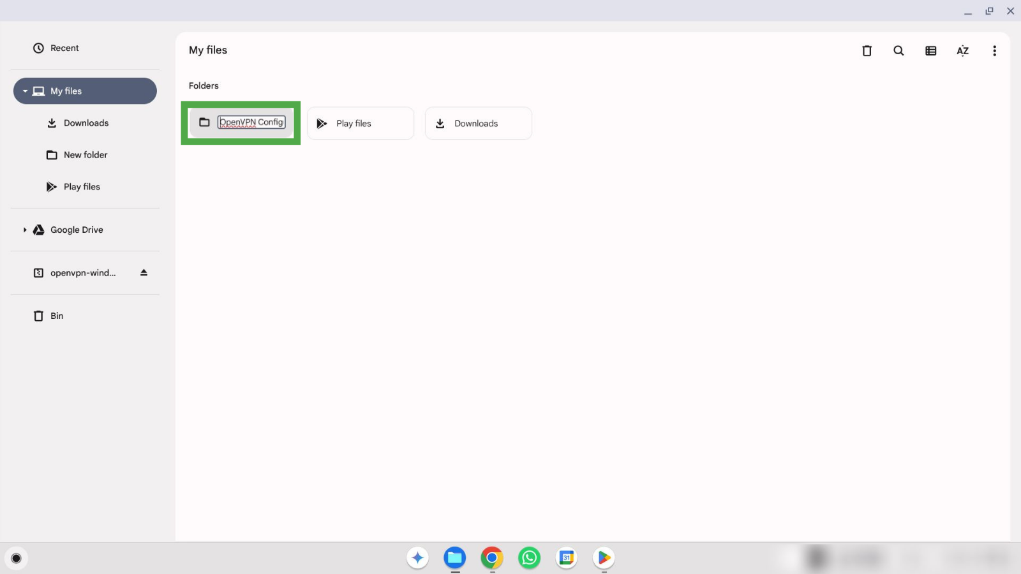Viewport: 1021px width, 574px height.
Task: Open the Files app on shelf
Action: 455,558
